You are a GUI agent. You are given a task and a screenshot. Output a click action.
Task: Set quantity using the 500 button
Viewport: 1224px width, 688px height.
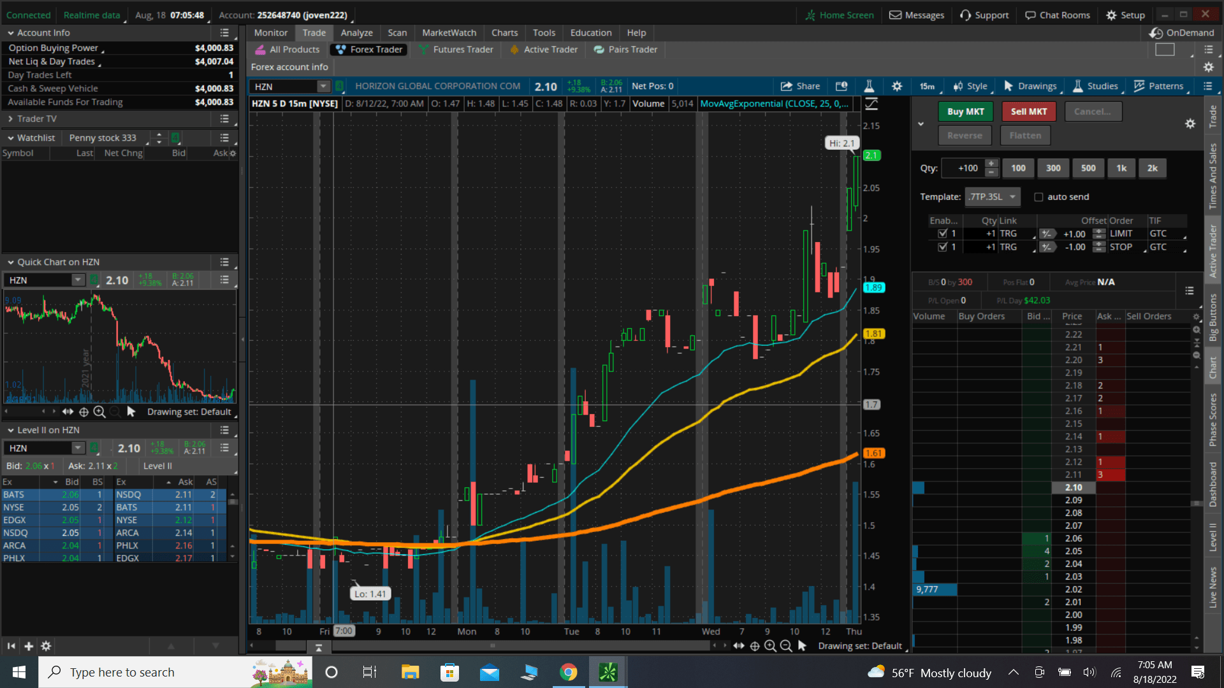tap(1088, 168)
